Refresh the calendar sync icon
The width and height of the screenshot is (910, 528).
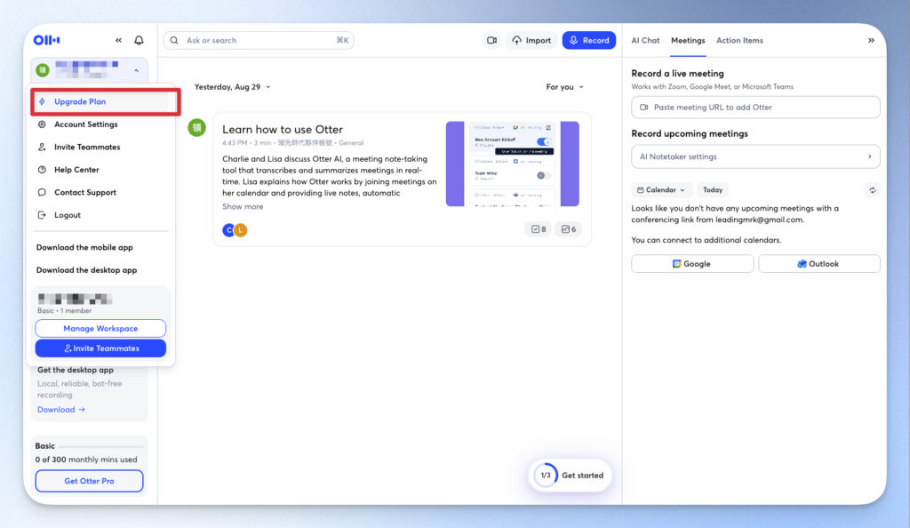pyautogui.click(x=872, y=189)
